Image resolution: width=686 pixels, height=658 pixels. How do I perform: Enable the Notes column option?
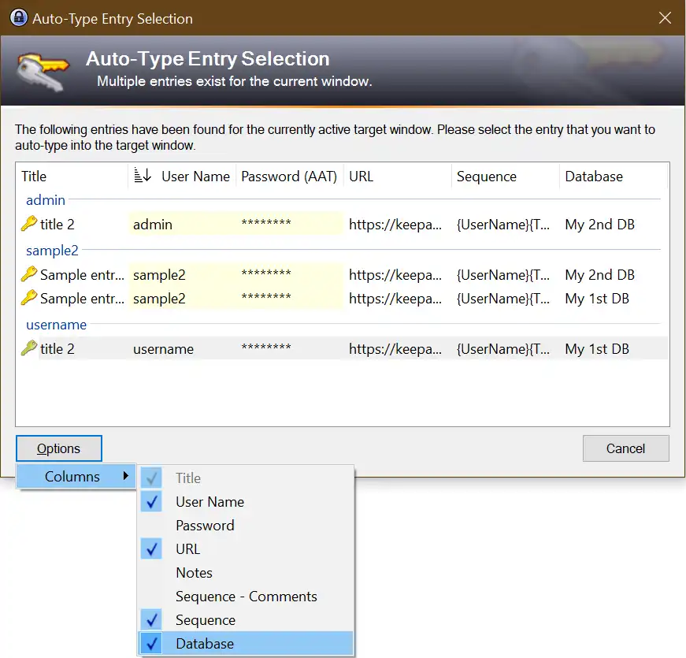coord(246,573)
